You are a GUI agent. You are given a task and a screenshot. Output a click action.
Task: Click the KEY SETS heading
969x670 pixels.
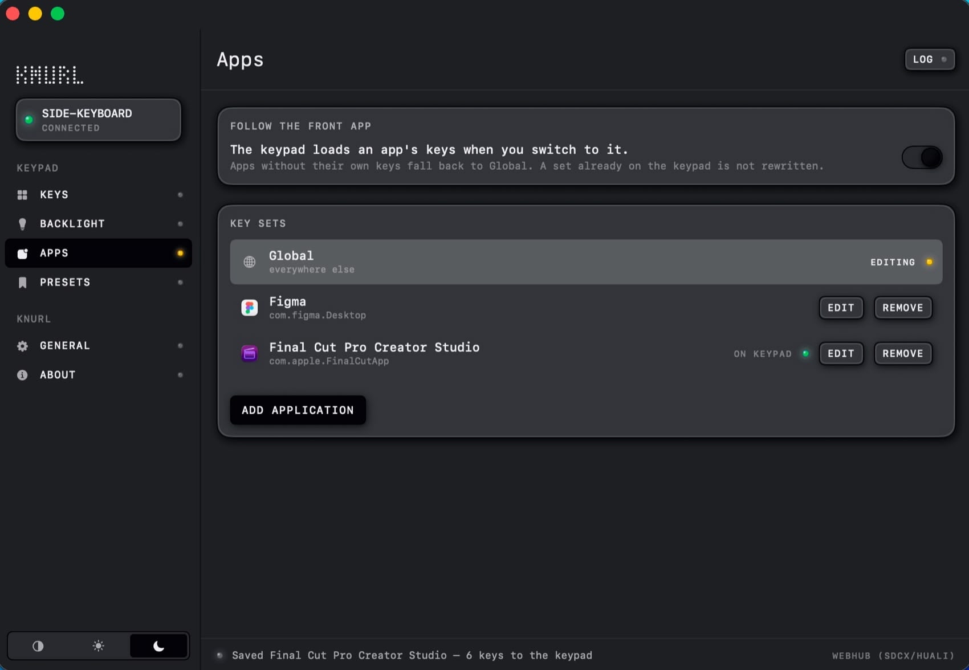pos(258,223)
